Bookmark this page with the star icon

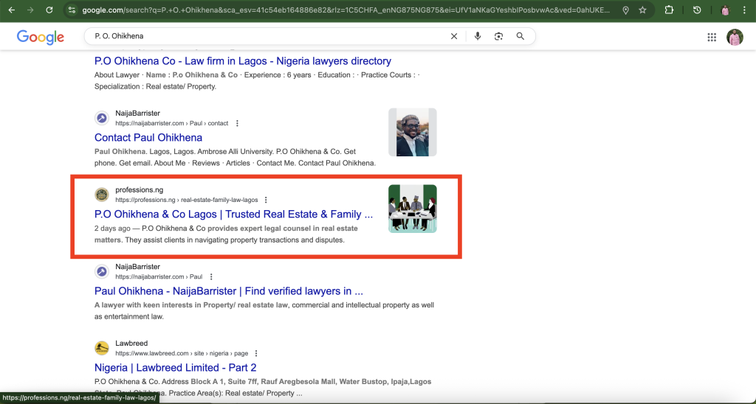[642, 10]
